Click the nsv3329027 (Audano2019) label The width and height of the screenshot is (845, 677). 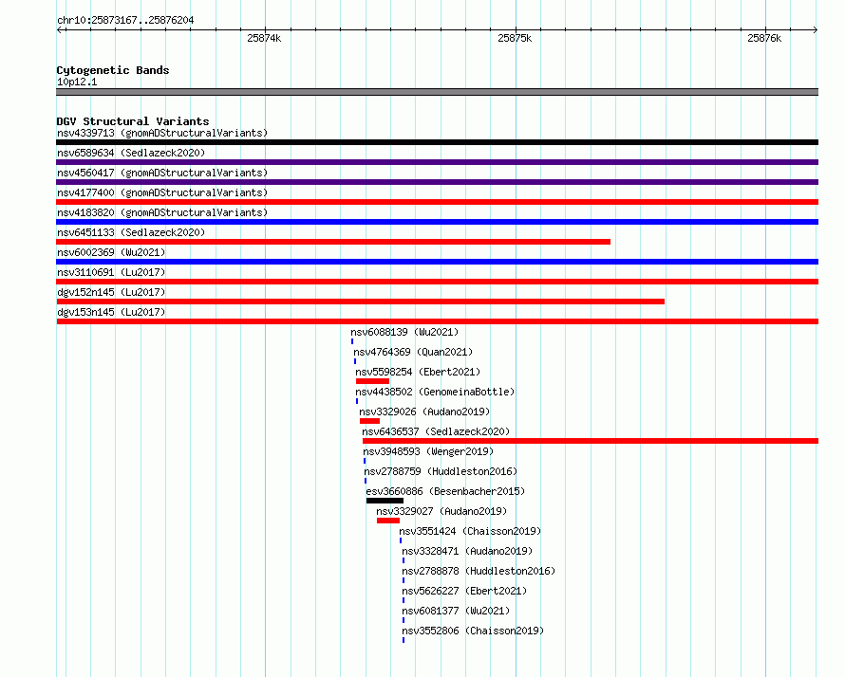[441, 511]
